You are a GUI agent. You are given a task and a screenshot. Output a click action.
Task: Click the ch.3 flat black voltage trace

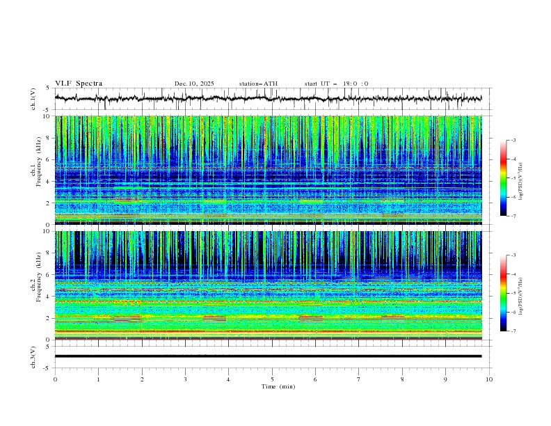268,356
